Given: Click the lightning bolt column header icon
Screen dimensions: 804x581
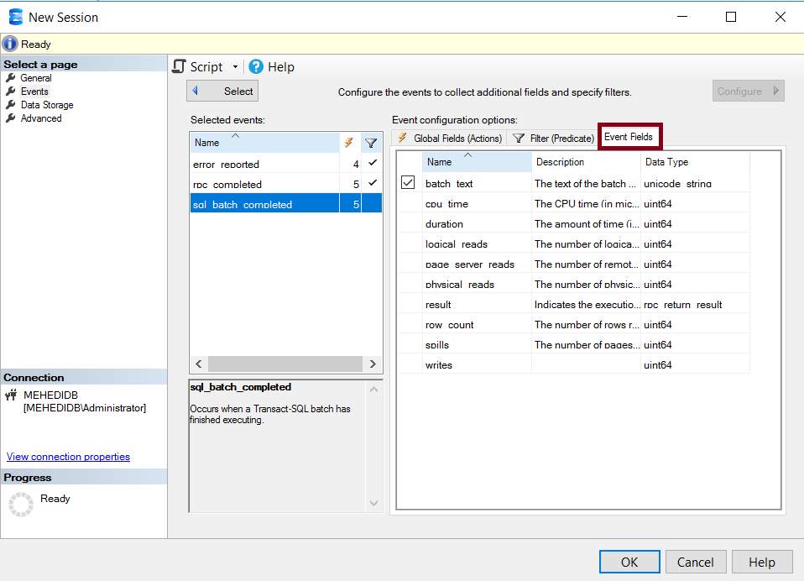Looking at the screenshot, I should point(349,143).
